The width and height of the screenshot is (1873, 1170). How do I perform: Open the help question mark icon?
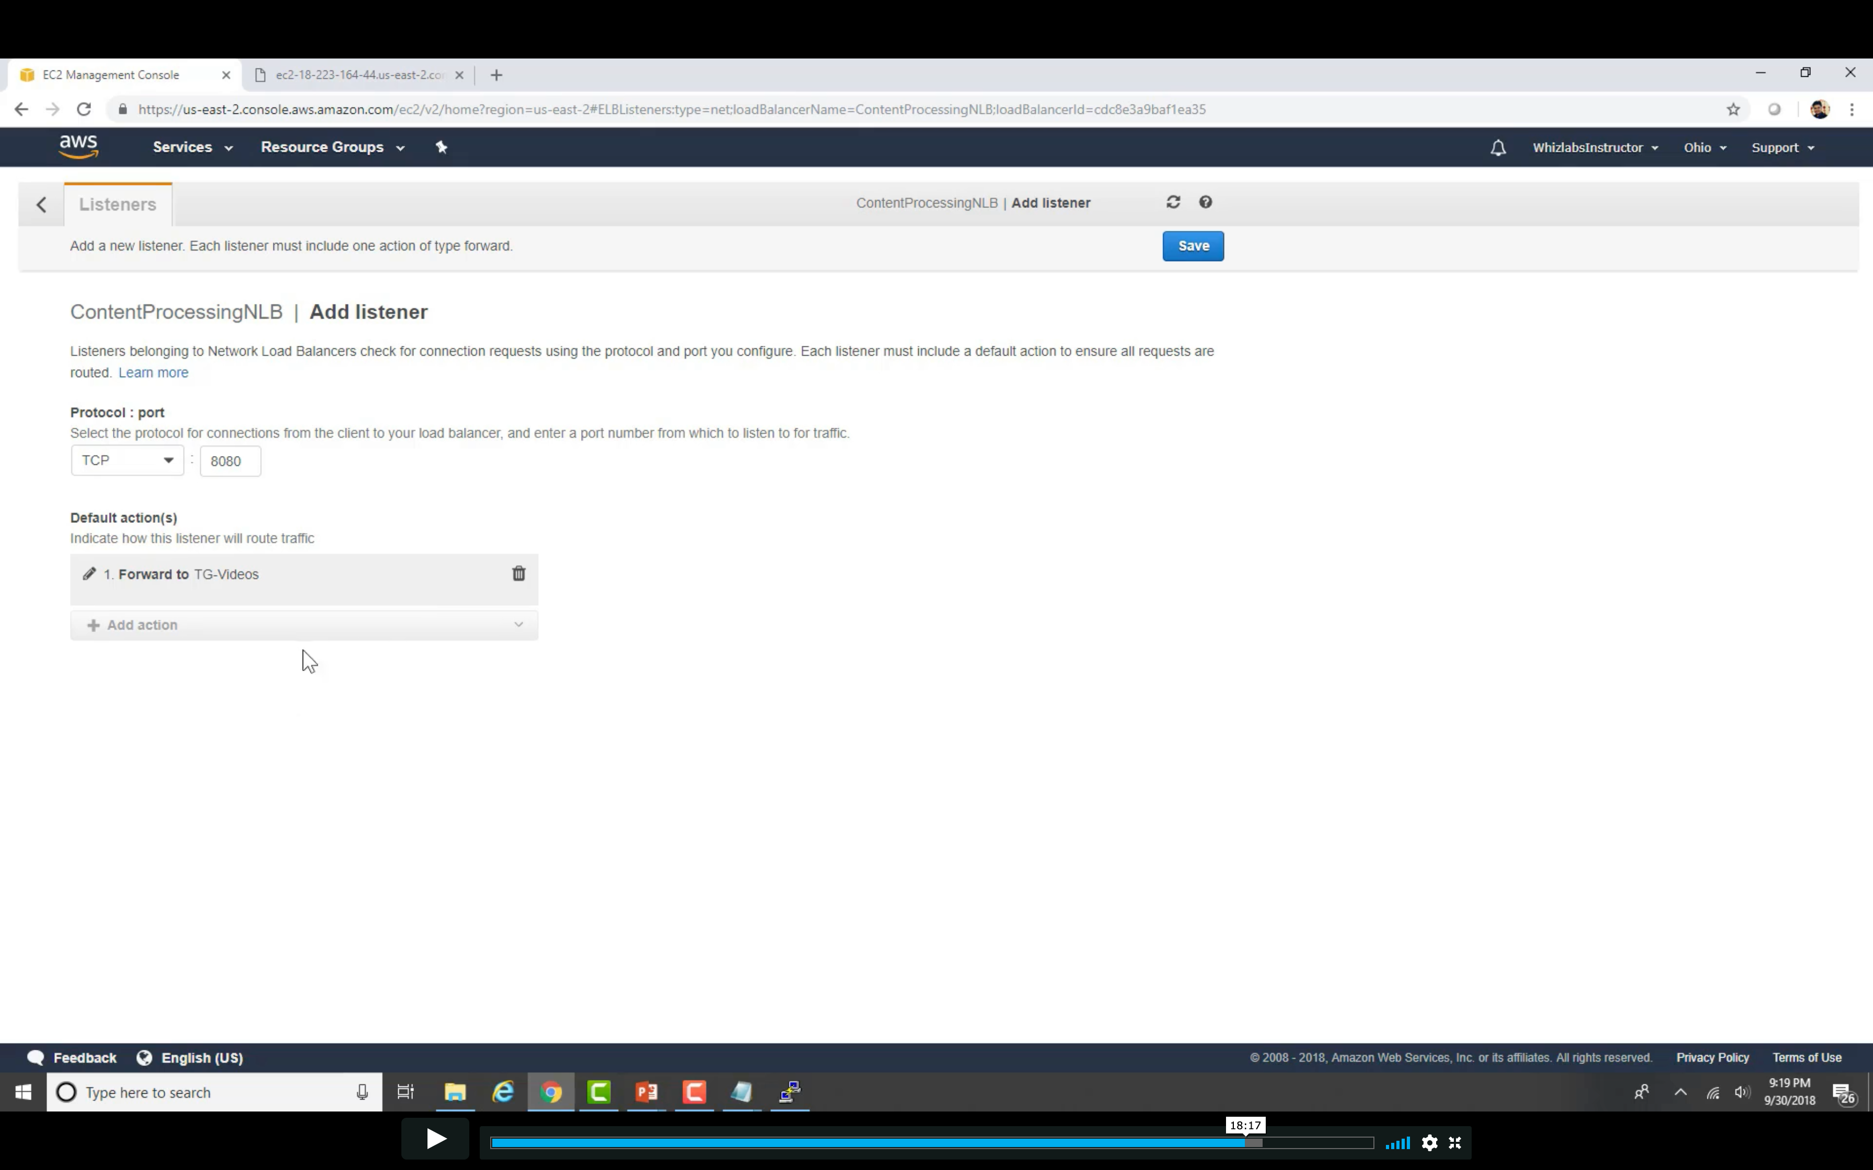click(x=1205, y=202)
